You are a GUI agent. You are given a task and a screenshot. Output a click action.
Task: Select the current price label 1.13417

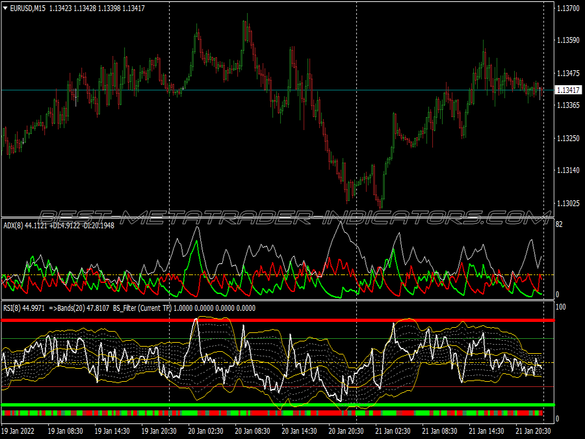tap(568, 90)
